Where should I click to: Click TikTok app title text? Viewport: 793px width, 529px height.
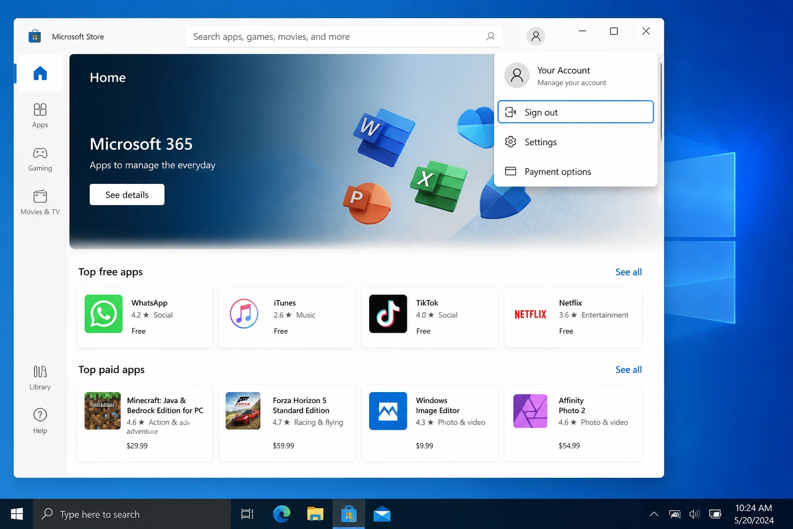427,303
